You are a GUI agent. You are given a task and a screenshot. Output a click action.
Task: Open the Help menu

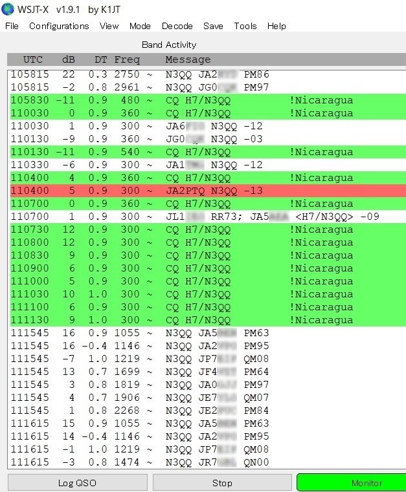coord(276,26)
